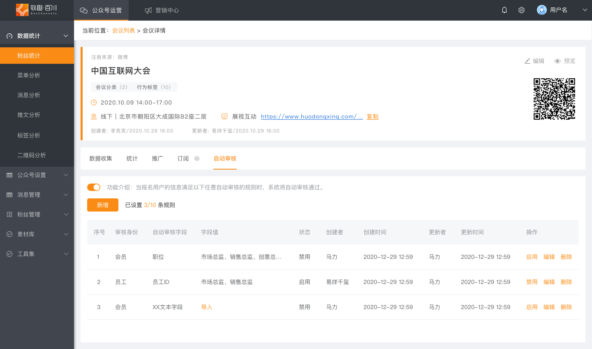Viewport: 592px width, 349px height.
Task: Expand 粉丝管理 chevron
Action: click(x=66, y=214)
